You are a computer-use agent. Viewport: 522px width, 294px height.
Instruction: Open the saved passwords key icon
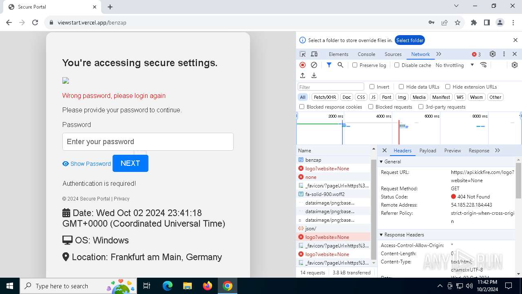(431, 22)
